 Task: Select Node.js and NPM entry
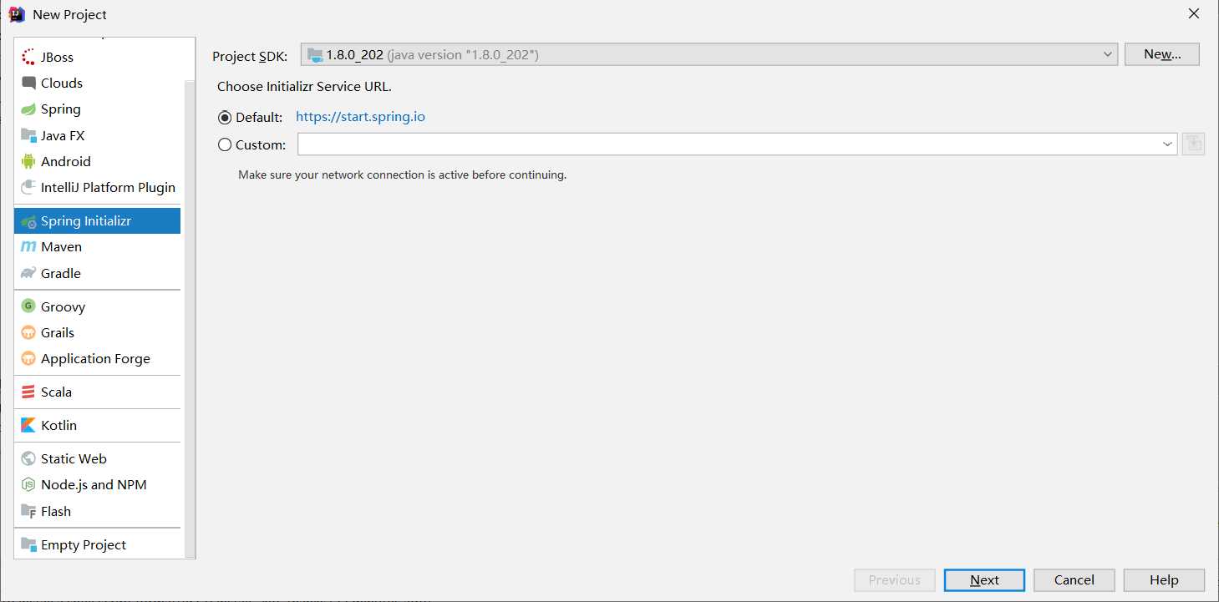[97, 484]
